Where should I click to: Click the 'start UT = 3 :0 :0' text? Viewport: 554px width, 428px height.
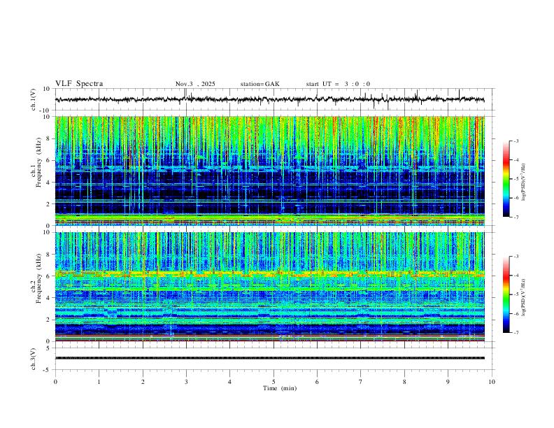pyautogui.click(x=338, y=84)
